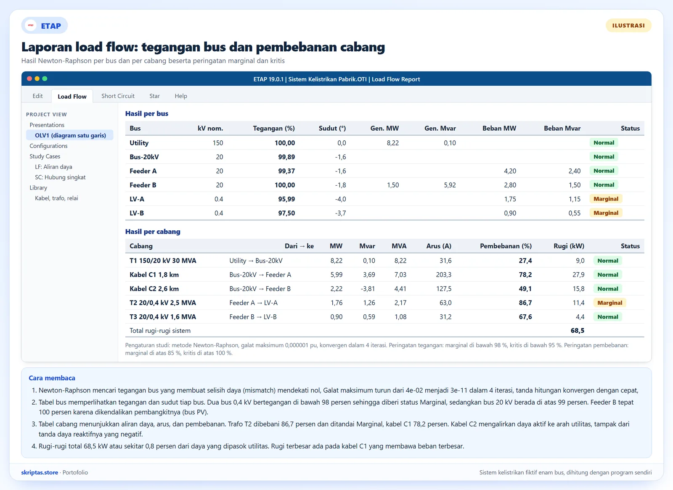
Task: Select branch Kabel C2 2,6 km
Action: pyautogui.click(x=154, y=289)
